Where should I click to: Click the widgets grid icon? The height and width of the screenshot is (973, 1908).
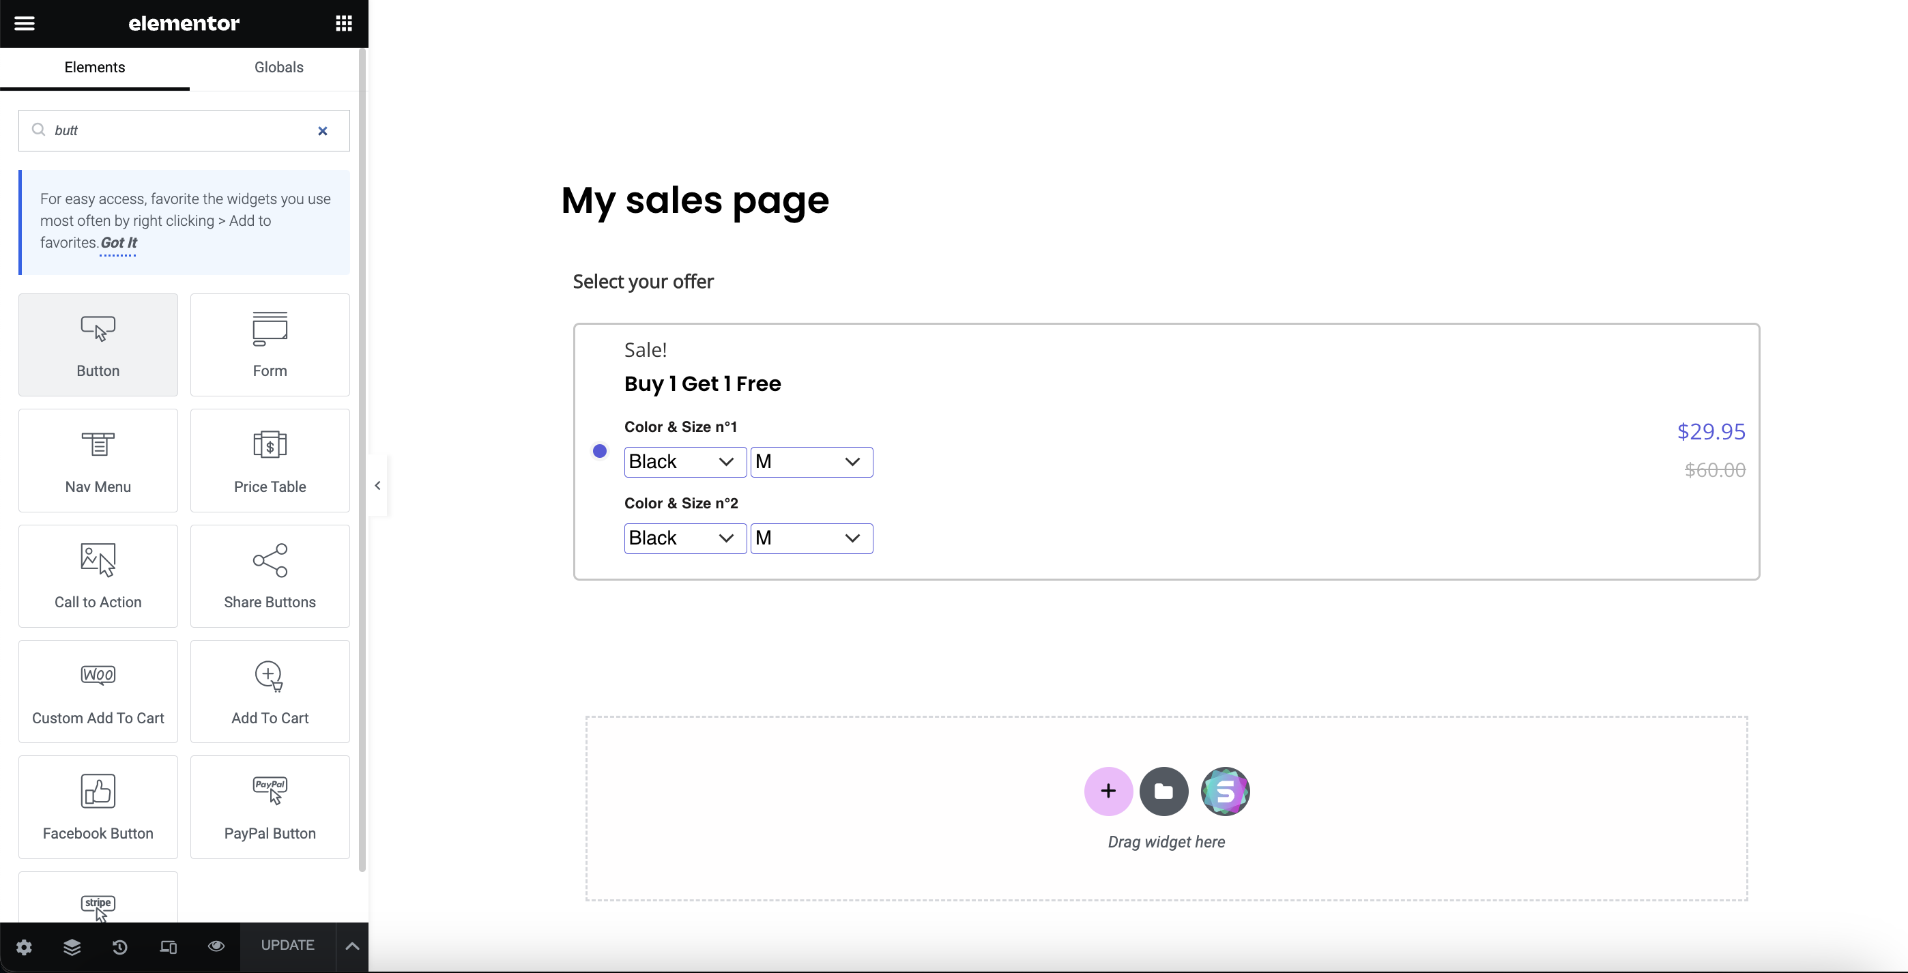pyautogui.click(x=343, y=23)
